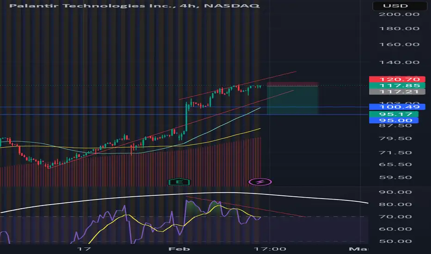Click the '17' date label on time axis
Viewport: 431px width, 254px height.
point(84,249)
